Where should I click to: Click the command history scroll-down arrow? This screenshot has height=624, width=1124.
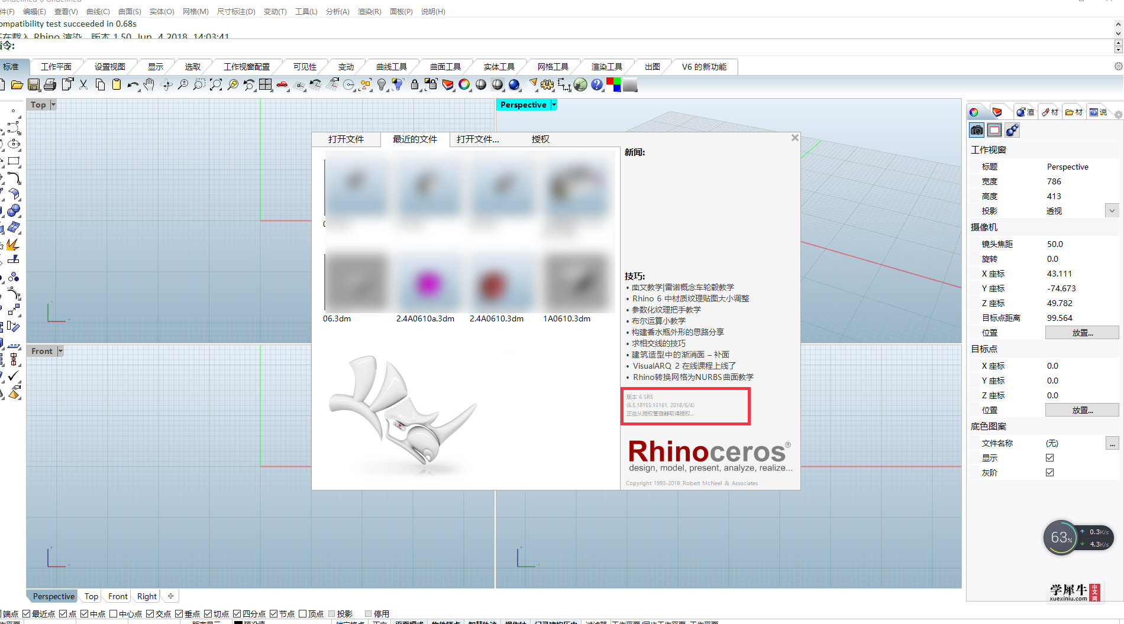1118,34
